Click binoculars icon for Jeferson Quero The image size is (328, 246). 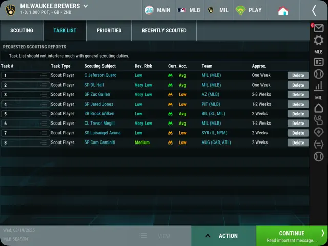pos(170,75)
